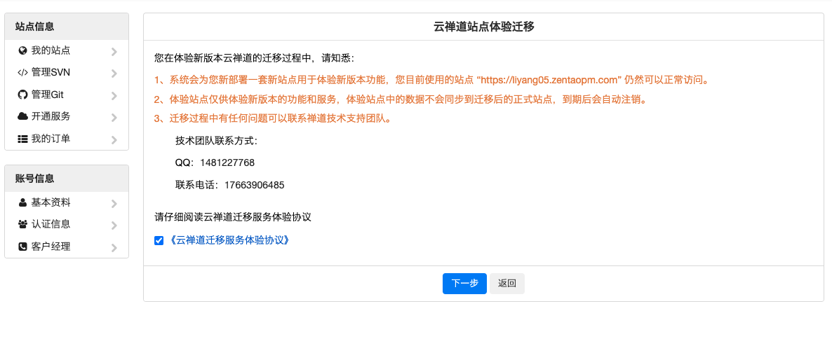The height and width of the screenshot is (353, 832).
Task: Click the group icon beside 认证信息
Action: click(22, 225)
